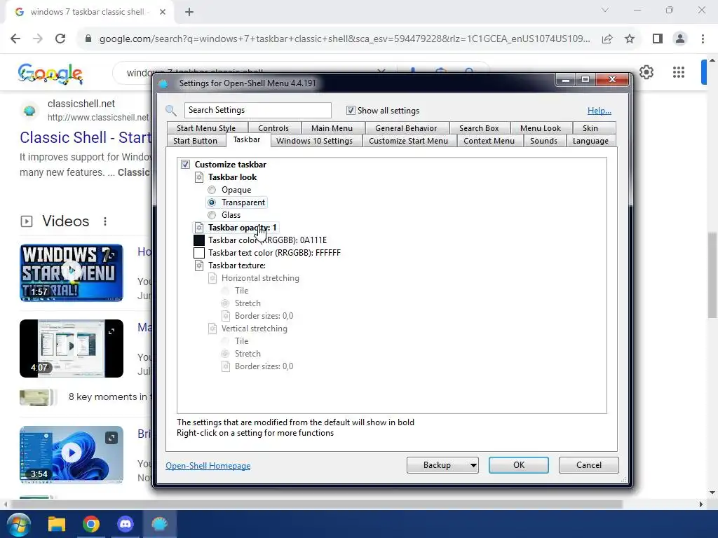Reload the Chrome page
This screenshot has width=718, height=538.
60,39
